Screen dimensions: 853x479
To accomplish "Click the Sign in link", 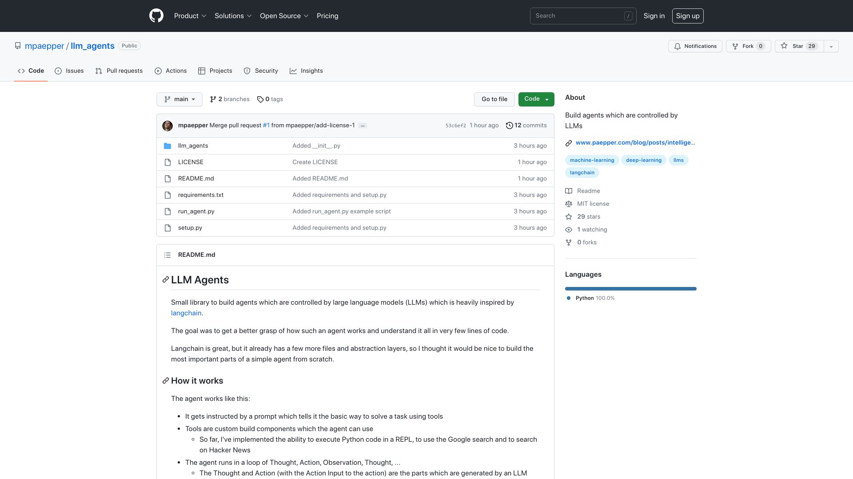I will coord(654,16).
